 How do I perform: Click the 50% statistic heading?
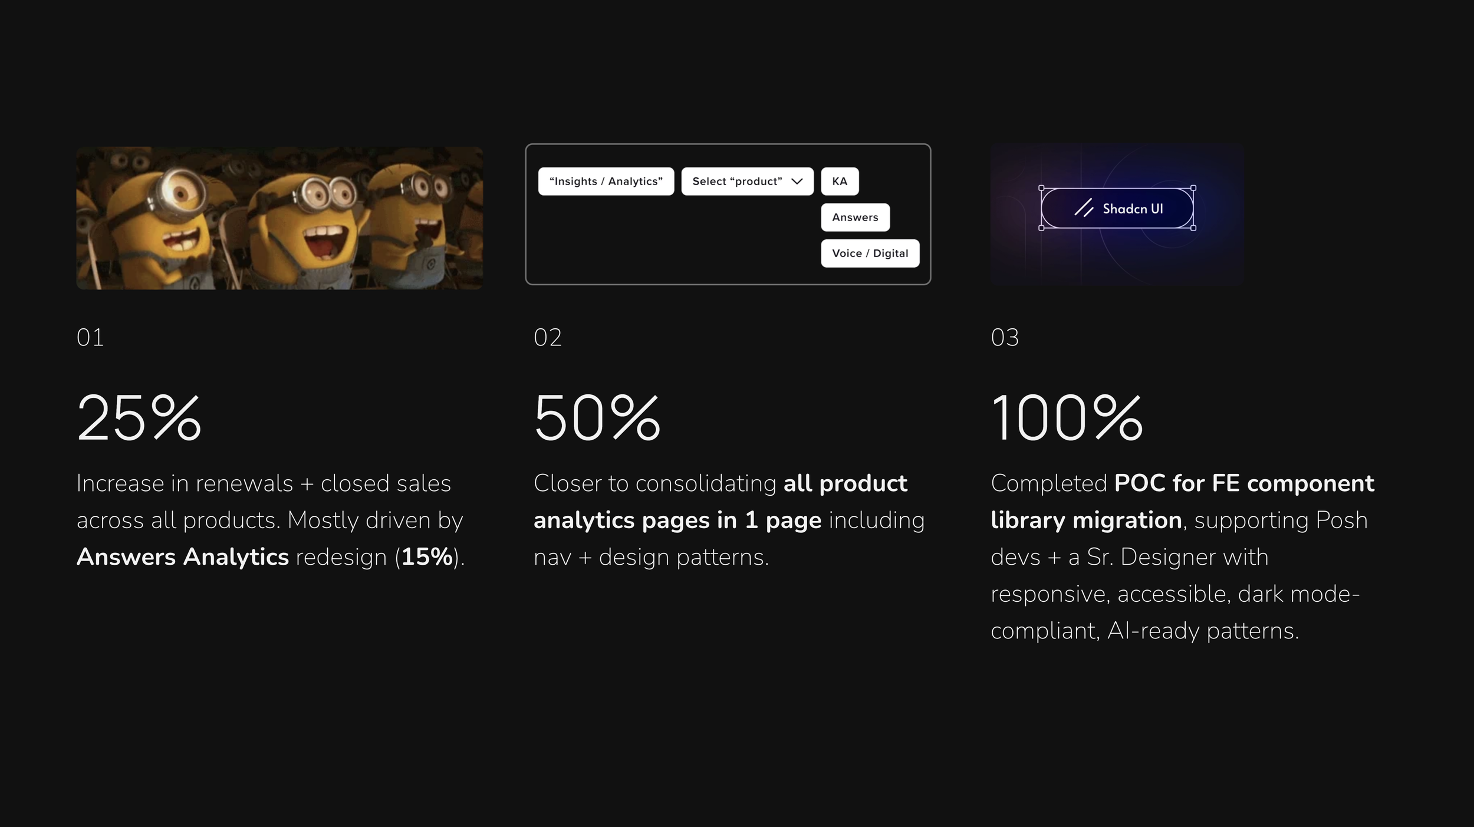[x=597, y=418]
